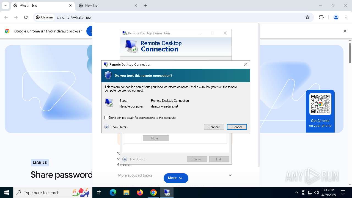Click the greyed More... button
Screen dimensions: 352x198
pyautogui.click(x=156, y=138)
